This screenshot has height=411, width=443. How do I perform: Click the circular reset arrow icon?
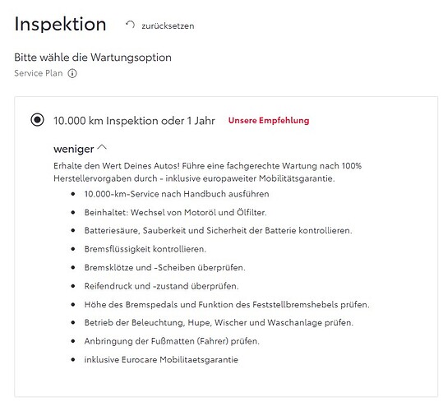tap(130, 25)
